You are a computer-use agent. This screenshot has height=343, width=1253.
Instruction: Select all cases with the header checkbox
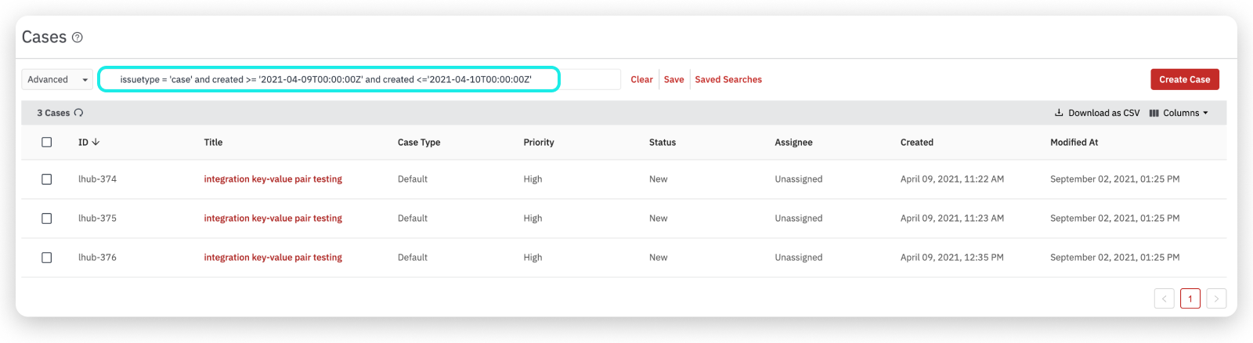click(47, 143)
